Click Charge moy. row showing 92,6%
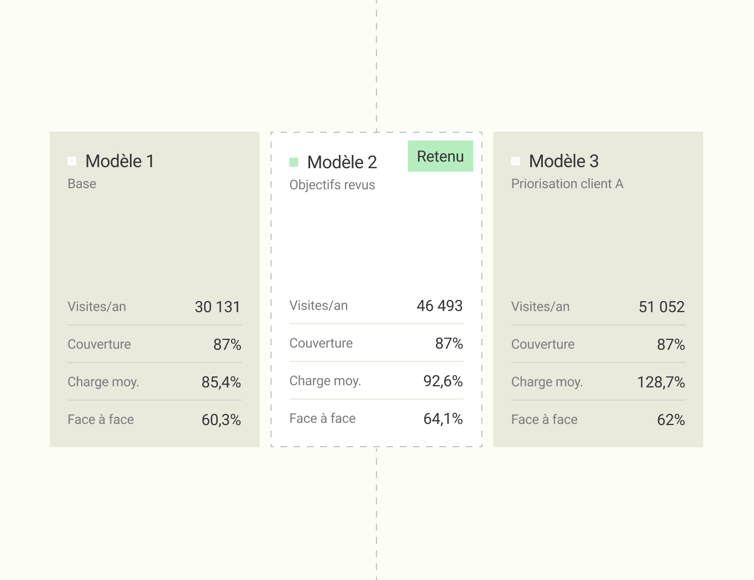The width and height of the screenshot is (754, 580). click(x=376, y=381)
